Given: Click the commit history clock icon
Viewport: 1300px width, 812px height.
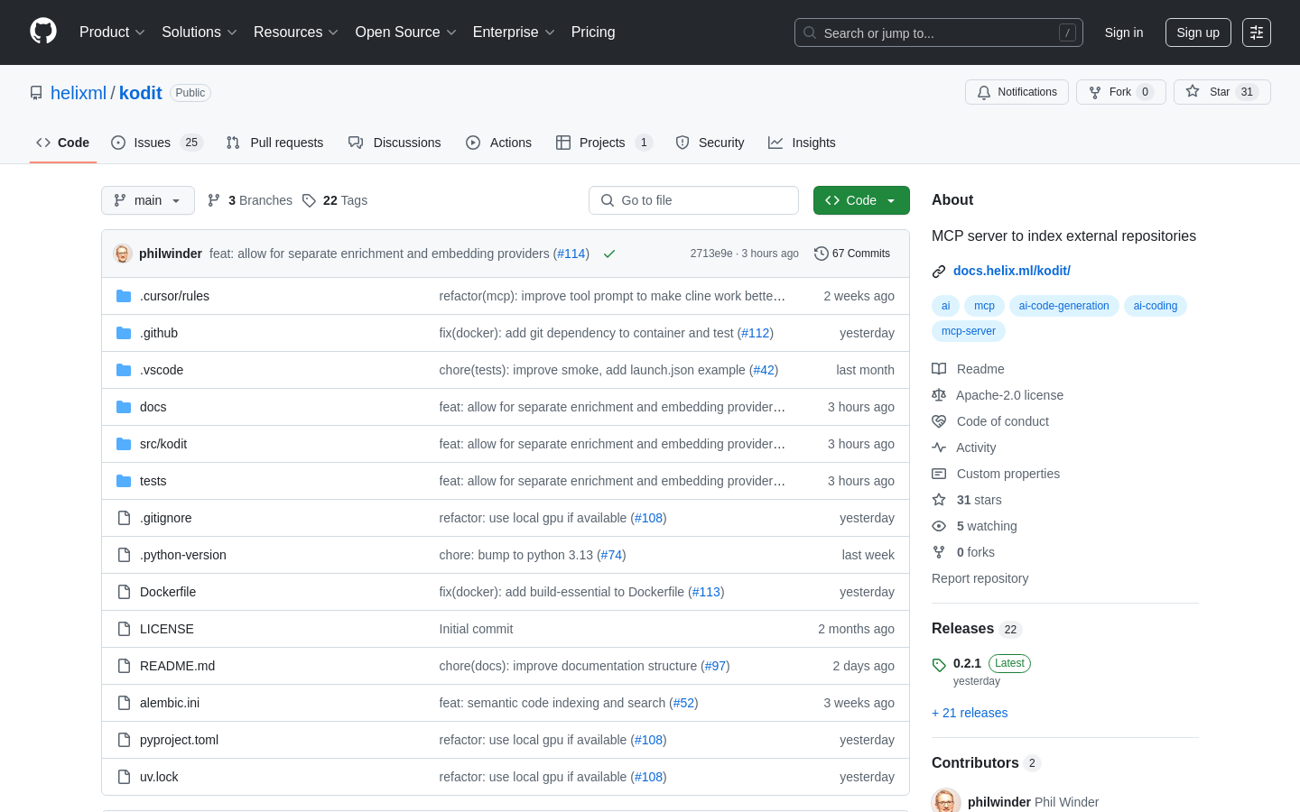Looking at the screenshot, I should 821,254.
